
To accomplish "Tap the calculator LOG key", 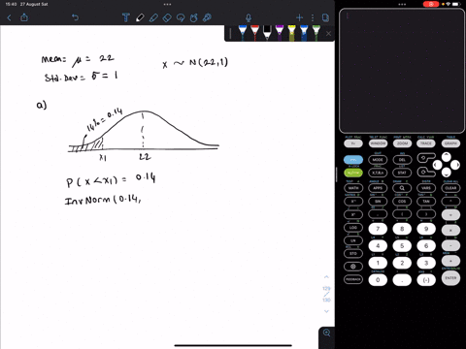I will (x=353, y=228).
